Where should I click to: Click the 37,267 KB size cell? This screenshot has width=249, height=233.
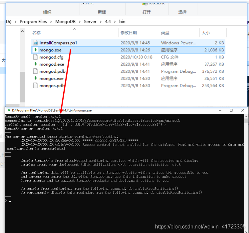click(x=214, y=64)
